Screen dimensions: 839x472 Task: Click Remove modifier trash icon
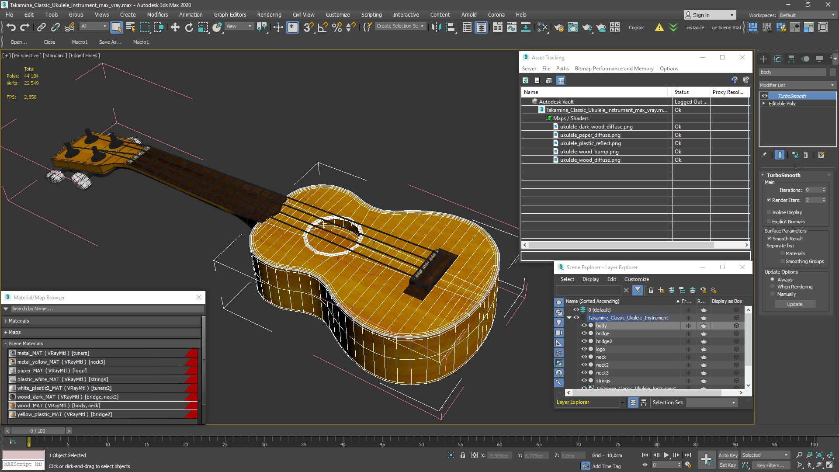click(806, 155)
